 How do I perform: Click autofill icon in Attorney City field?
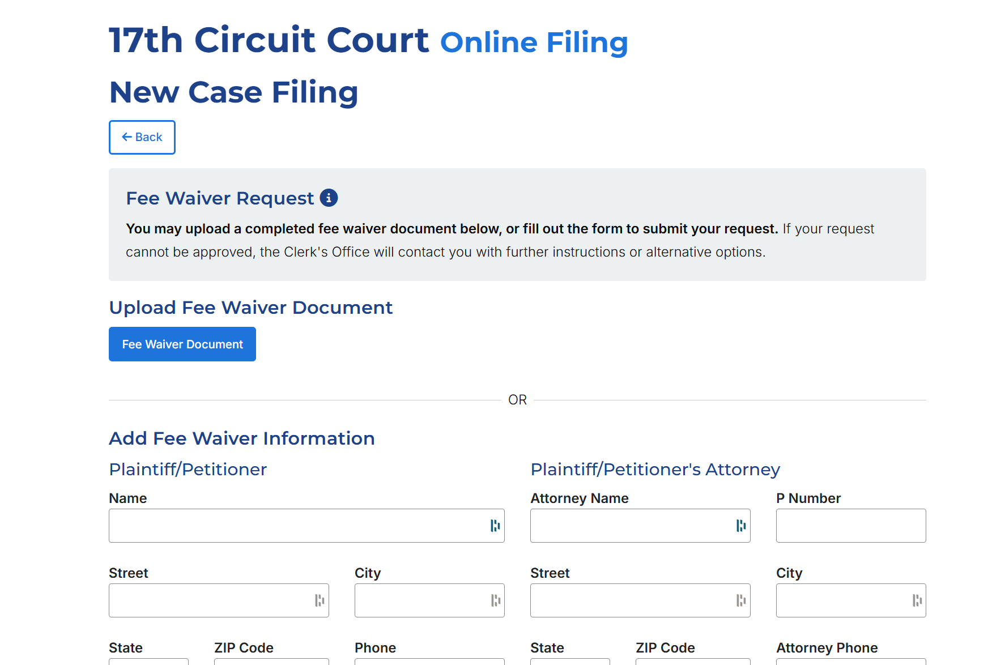917,600
